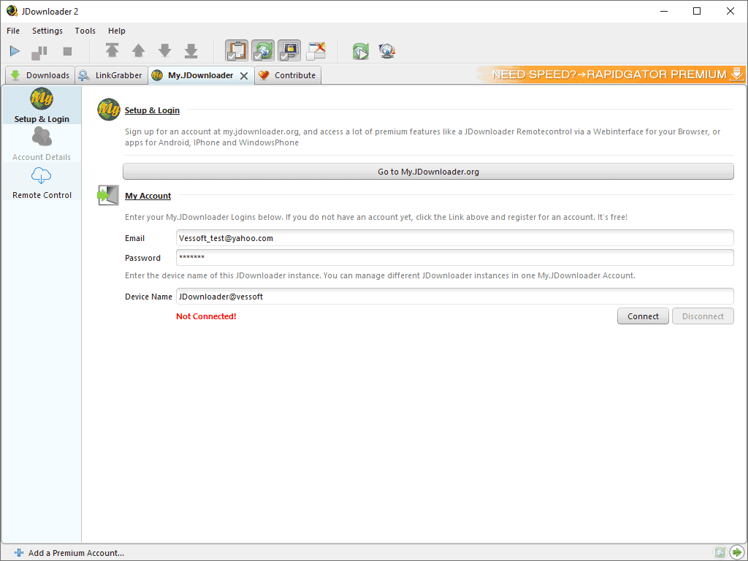Open the Settings menu
The height and width of the screenshot is (561, 748).
[47, 31]
